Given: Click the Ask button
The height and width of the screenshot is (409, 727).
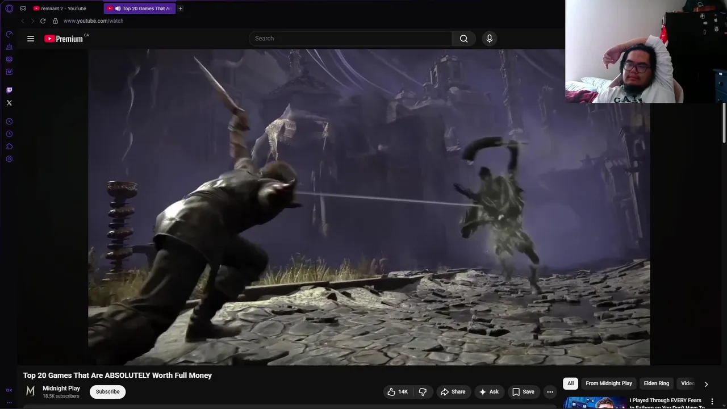Looking at the screenshot, I should click(x=488, y=391).
